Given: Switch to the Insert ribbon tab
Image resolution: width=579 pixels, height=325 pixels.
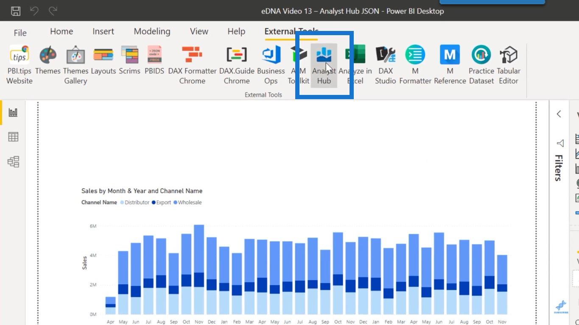Looking at the screenshot, I should click(x=103, y=31).
